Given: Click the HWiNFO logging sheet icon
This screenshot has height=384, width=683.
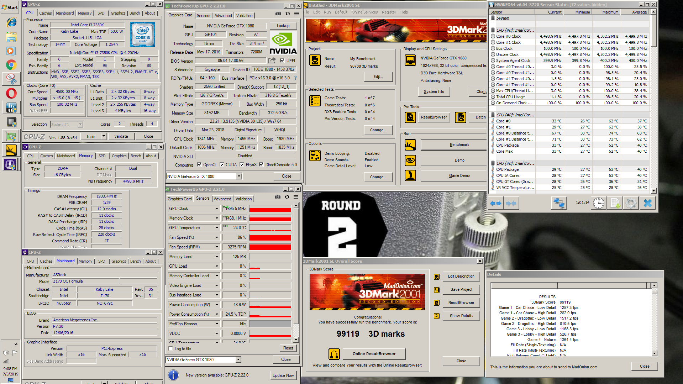Looking at the screenshot, I should tap(615, 203).
